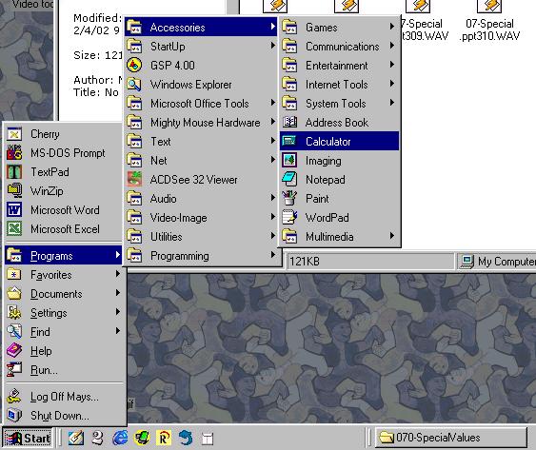Screen dimensions: 536x450
Task: Click the Address Book icon
Action: pos(289,122)
